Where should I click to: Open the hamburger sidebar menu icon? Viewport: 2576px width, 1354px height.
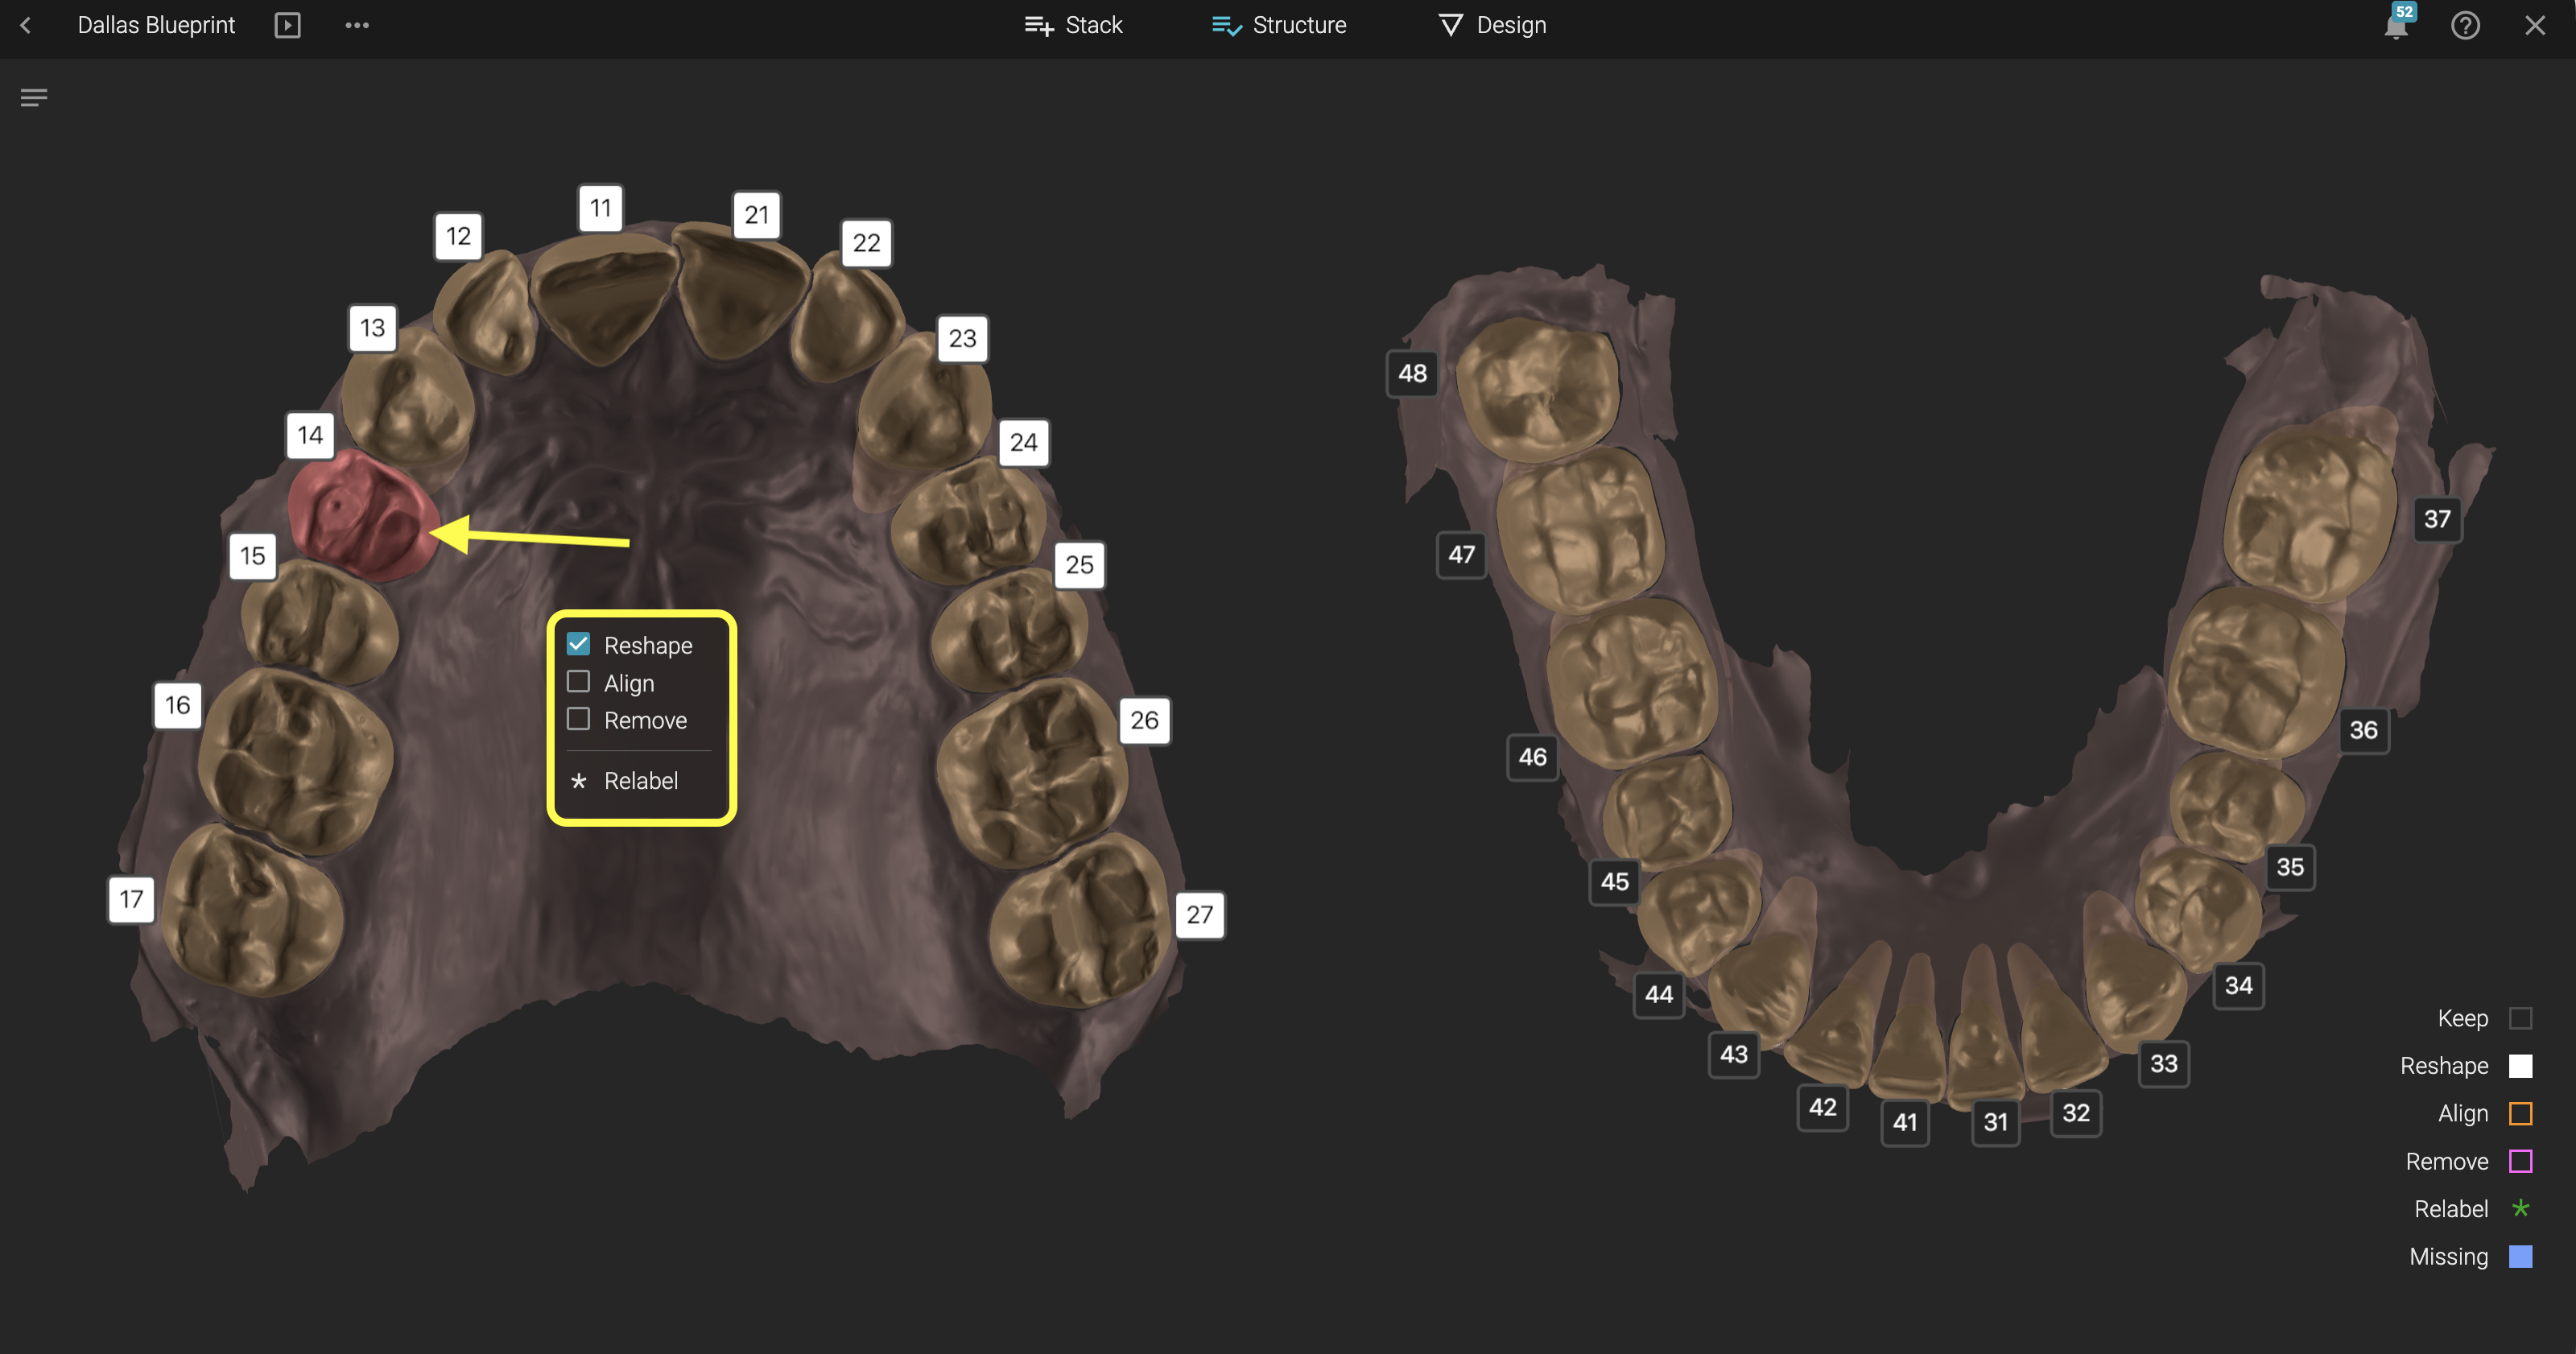point(34,97)
